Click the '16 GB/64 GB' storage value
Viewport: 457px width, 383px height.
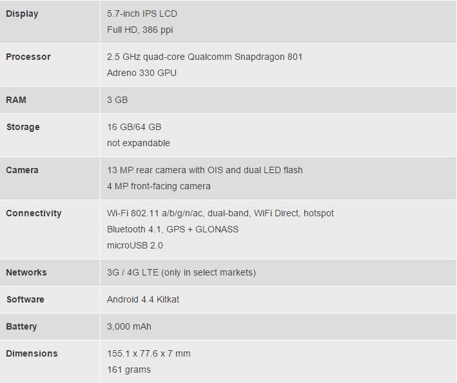pyautogui.click(x=134, y=127)
